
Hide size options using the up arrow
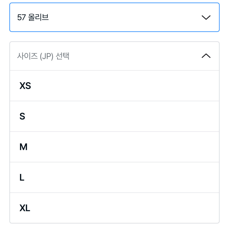[x=206, y=56]
